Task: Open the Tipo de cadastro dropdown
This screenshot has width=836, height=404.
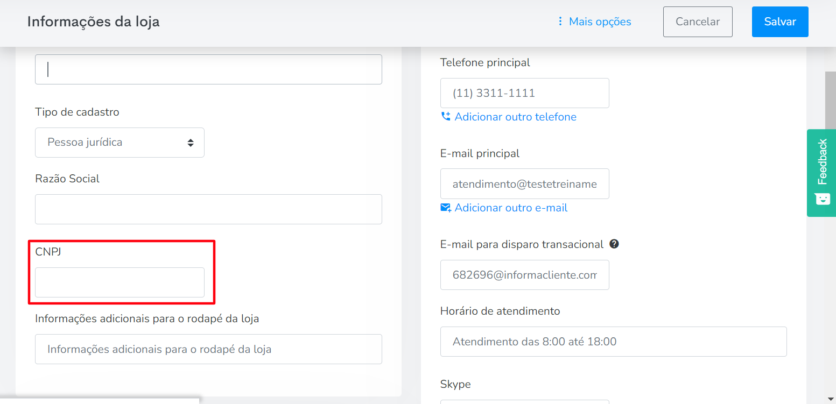Action: pos(120,143)
